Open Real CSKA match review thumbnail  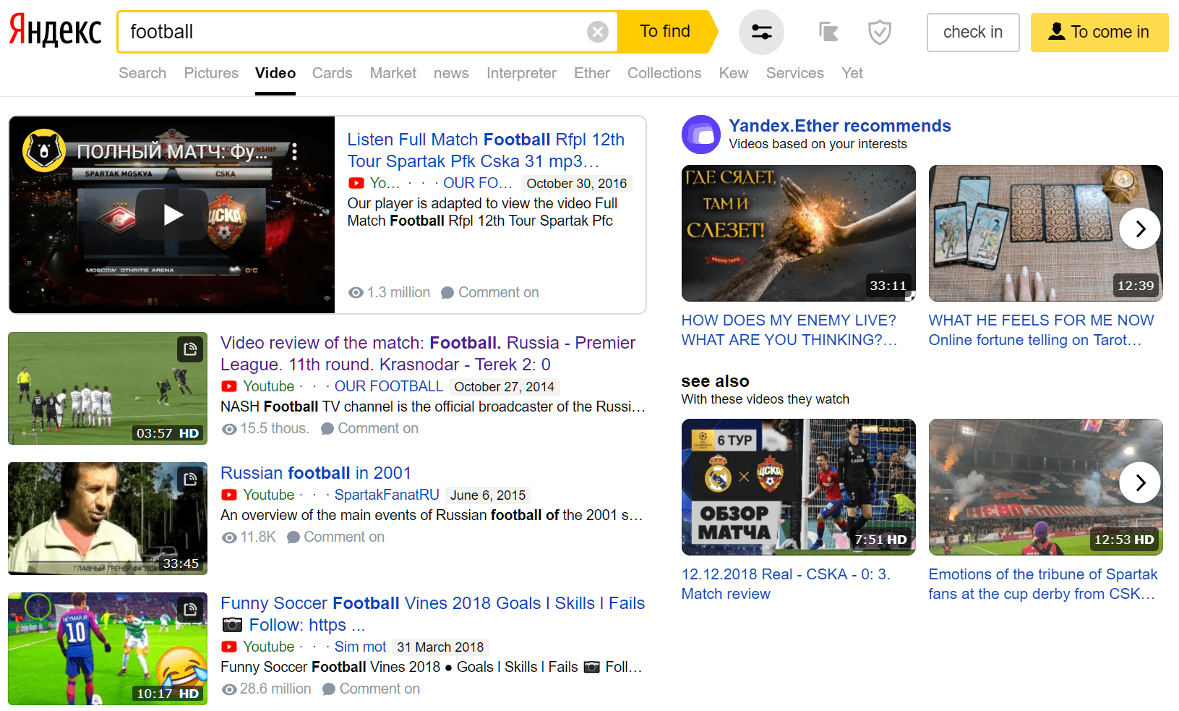(x=798, y=487)
